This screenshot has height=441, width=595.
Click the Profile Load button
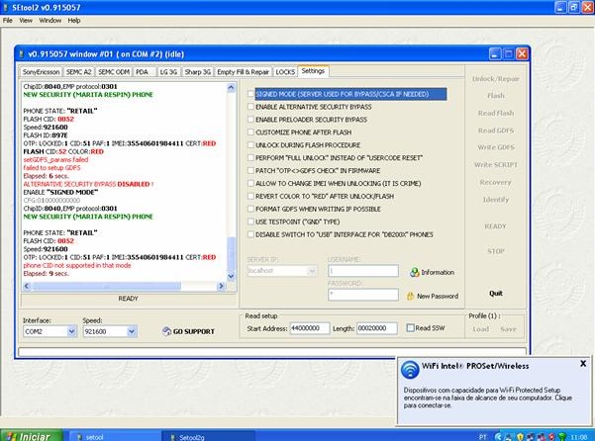pos(480,329)
